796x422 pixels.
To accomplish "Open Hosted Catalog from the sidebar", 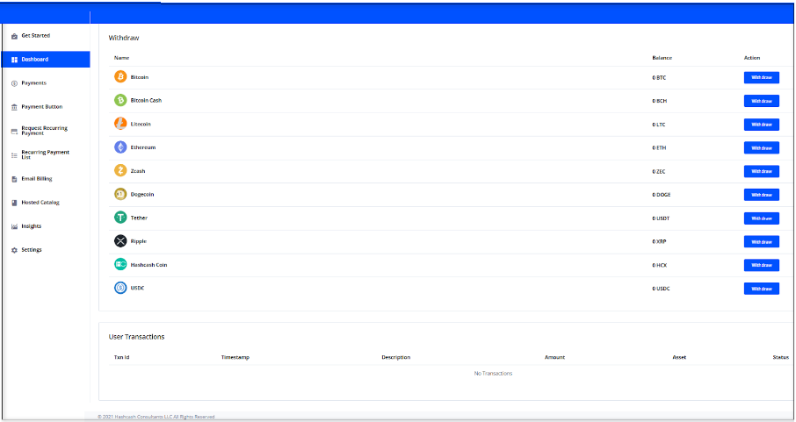I will pyautogui.click(x=40, y=203).
